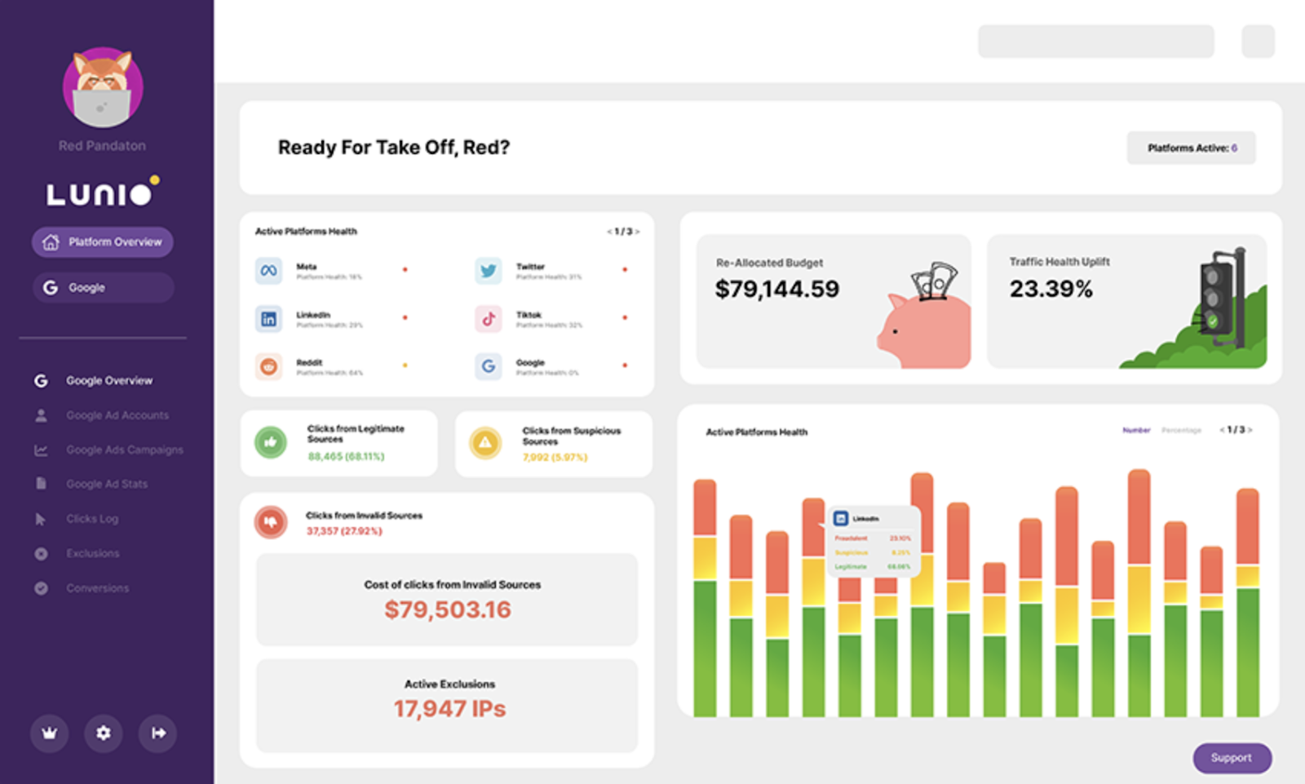The width and height of the screenshot is (1305, 784).
Task: Click the top bar search field
Action: point(1096,42)
